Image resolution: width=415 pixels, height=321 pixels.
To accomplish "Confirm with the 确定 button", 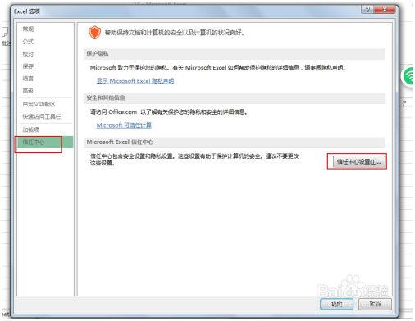I will click(x=336, y=304).
